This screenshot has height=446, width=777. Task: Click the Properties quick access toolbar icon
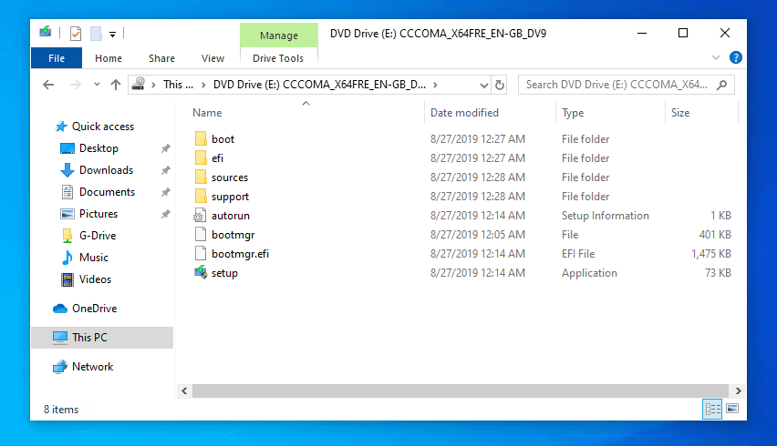tap(76, 34)
